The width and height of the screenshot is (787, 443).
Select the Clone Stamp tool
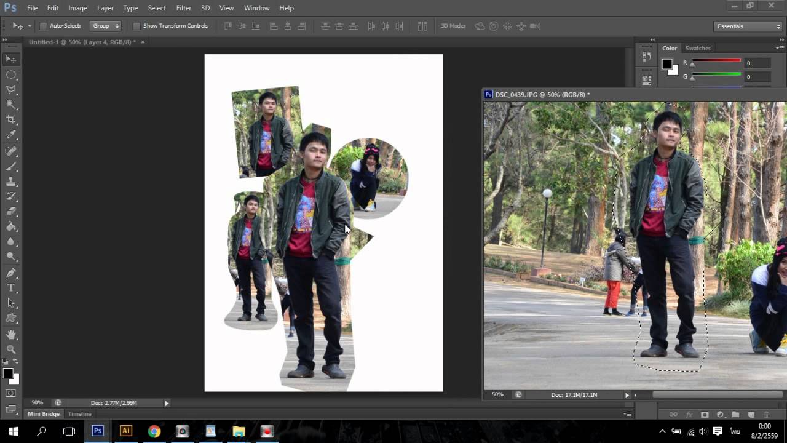tap(11, 182)
